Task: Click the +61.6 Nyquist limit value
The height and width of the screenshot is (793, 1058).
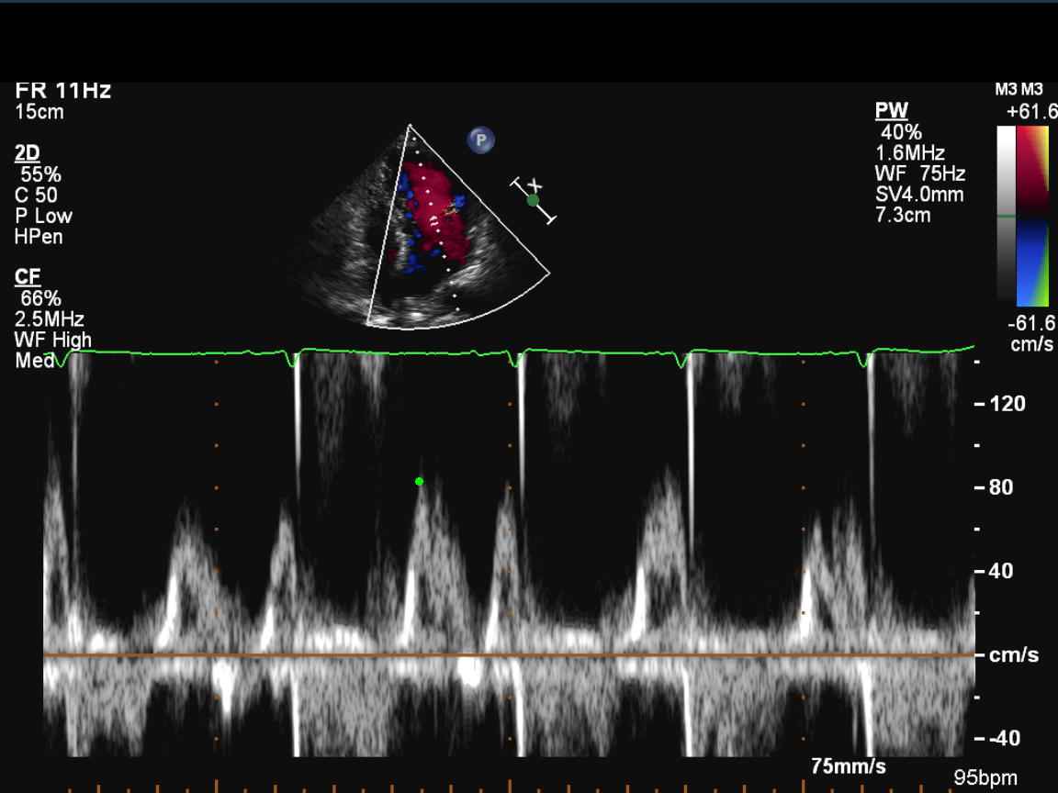Action: pyautogui.click(x=1030, y=111)
